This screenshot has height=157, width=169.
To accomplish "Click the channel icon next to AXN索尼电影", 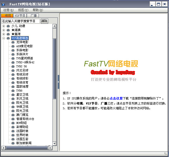I will (x=13, y=46).
